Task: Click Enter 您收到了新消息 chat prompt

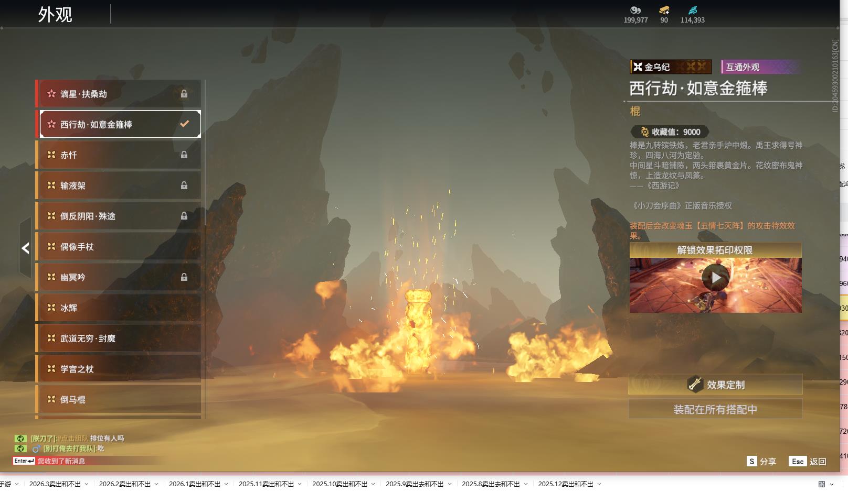Action: [x=49, y=461]
